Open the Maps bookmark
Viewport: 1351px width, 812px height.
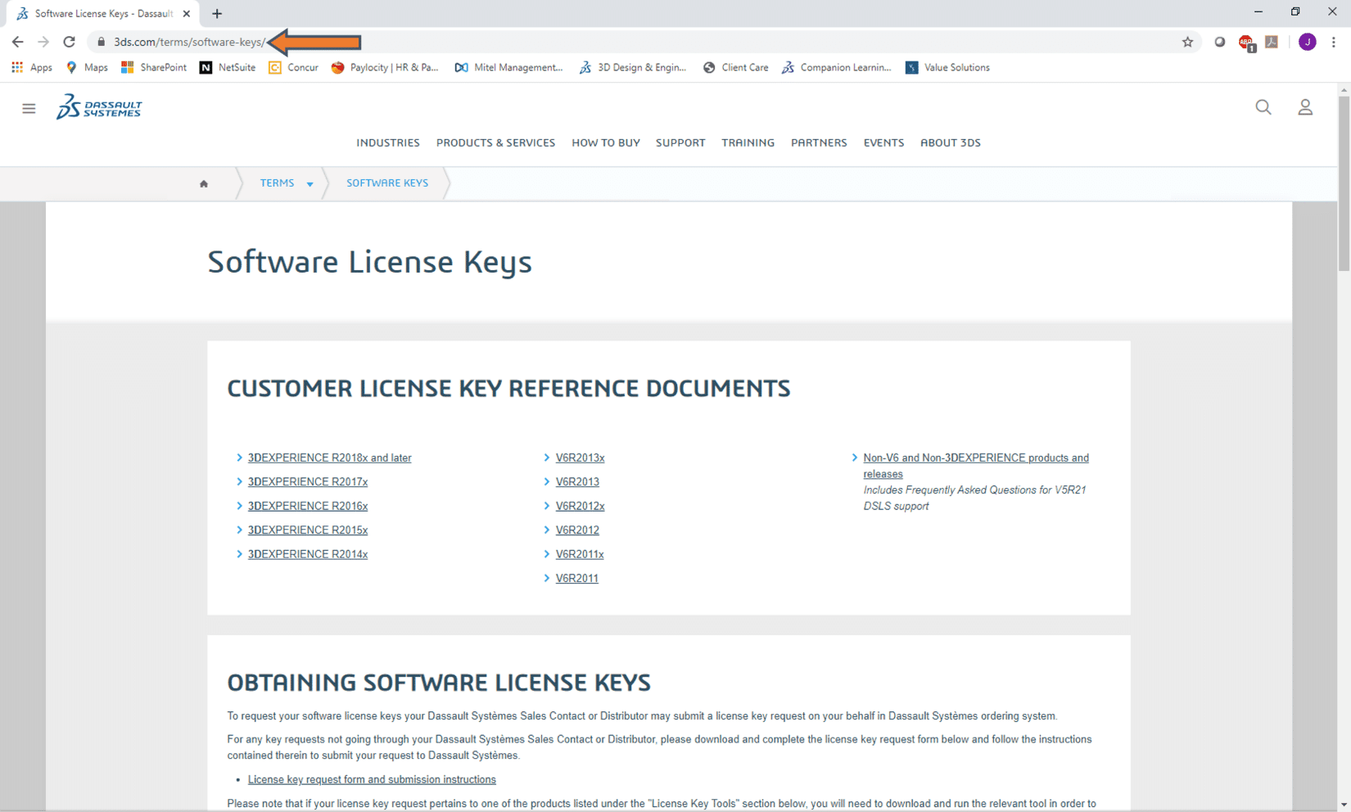click(x=87, y=67)
